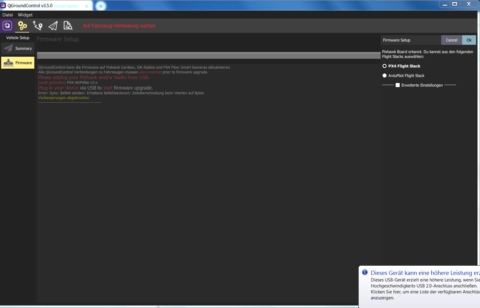
Task: Click the 'Pixhawk Board erkannt' description text
Action: point(427,54)
